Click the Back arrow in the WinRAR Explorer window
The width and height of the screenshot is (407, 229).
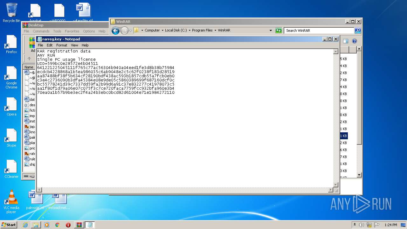115,31
